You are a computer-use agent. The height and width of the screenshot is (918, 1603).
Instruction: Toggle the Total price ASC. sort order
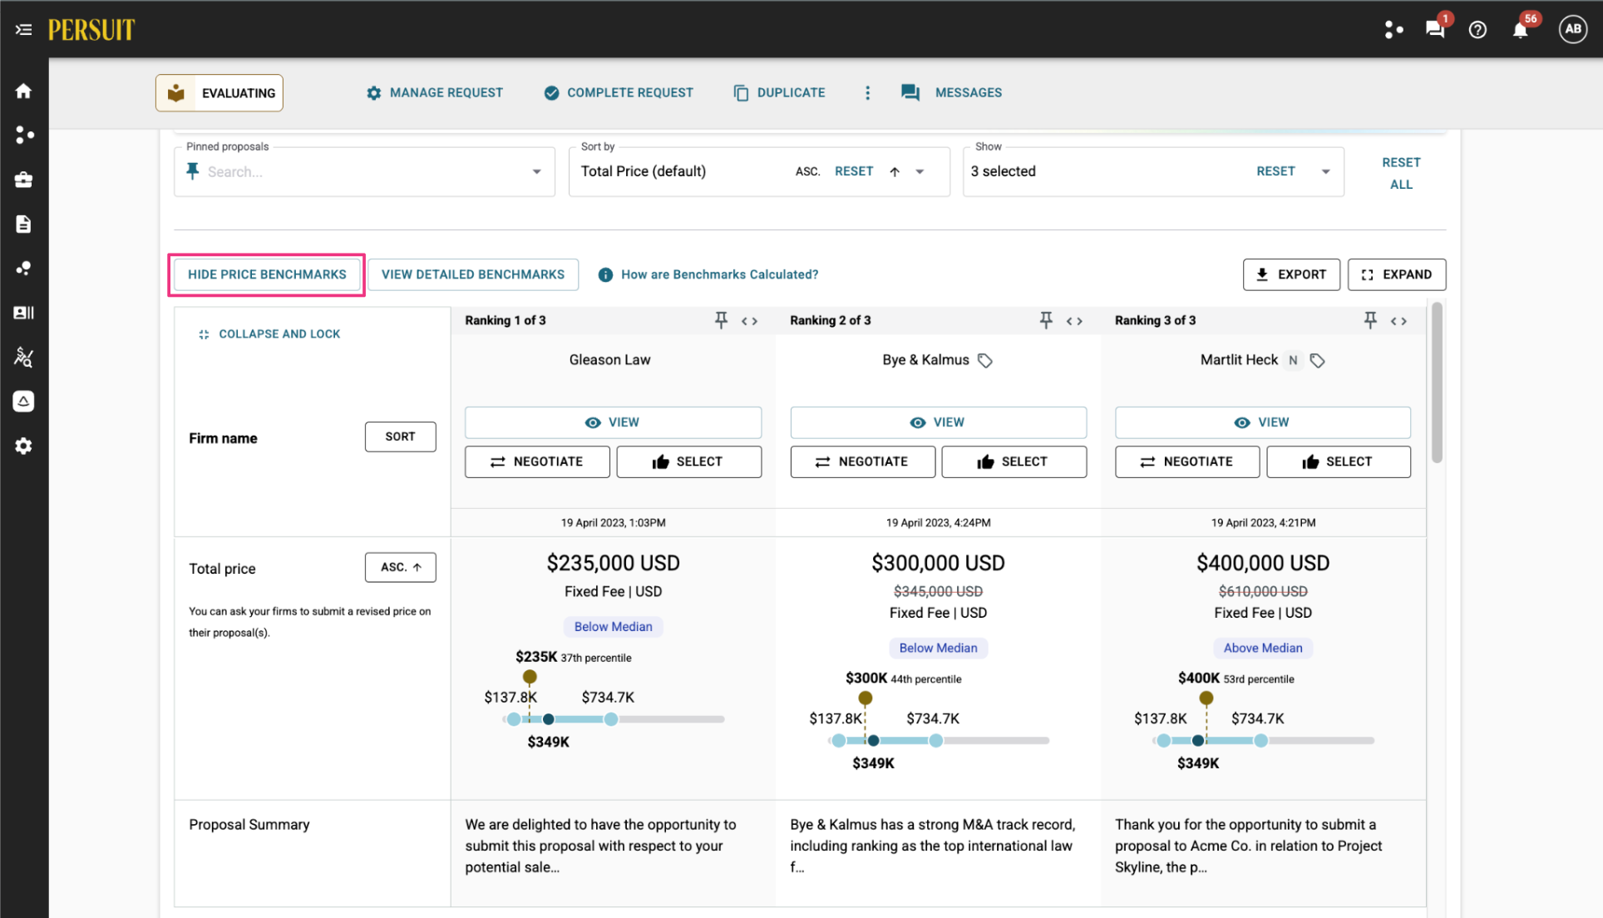click(x=401, y=567)
